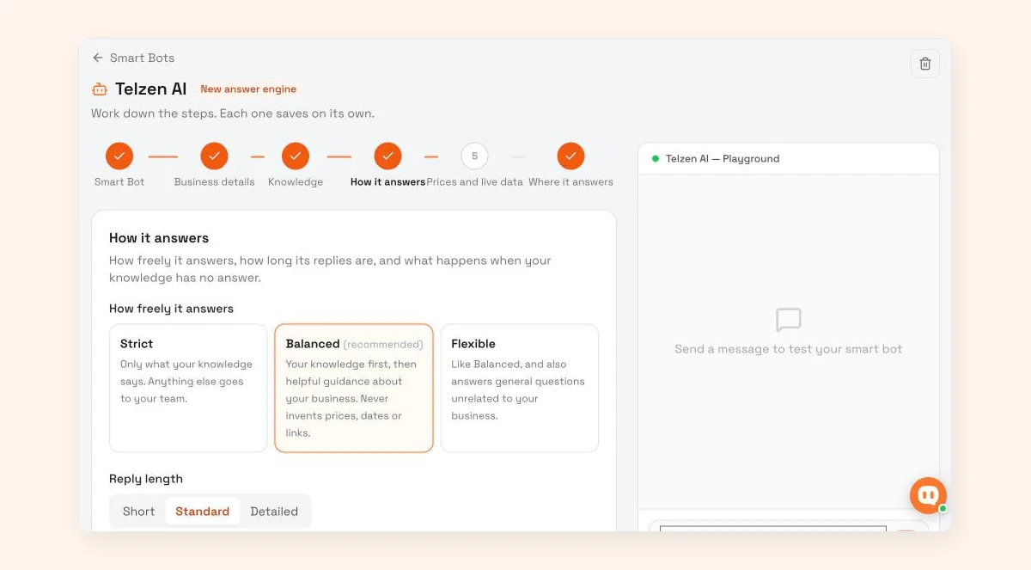Open the Knowledge step
The image size is (1031, 570).
point(296,156)
